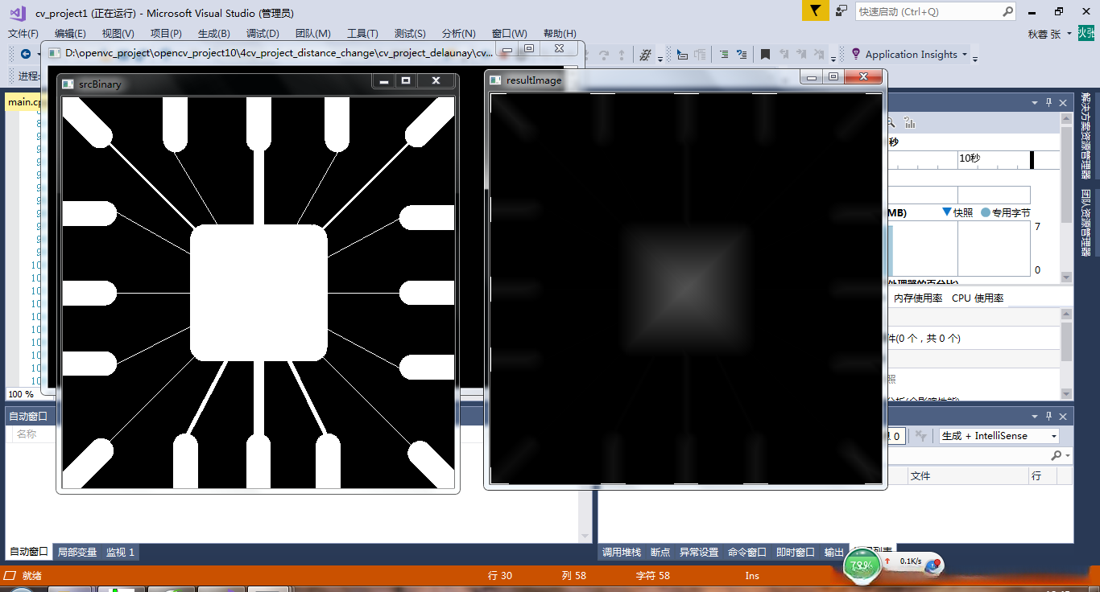
Task: Expand the bookmark toolbar overflow options
Action: click(x=833, y=57)
